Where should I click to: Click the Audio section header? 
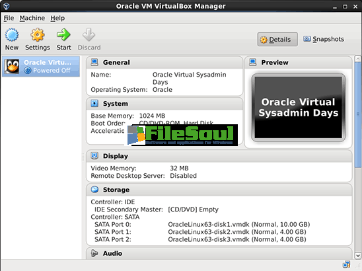click(219, 253)
